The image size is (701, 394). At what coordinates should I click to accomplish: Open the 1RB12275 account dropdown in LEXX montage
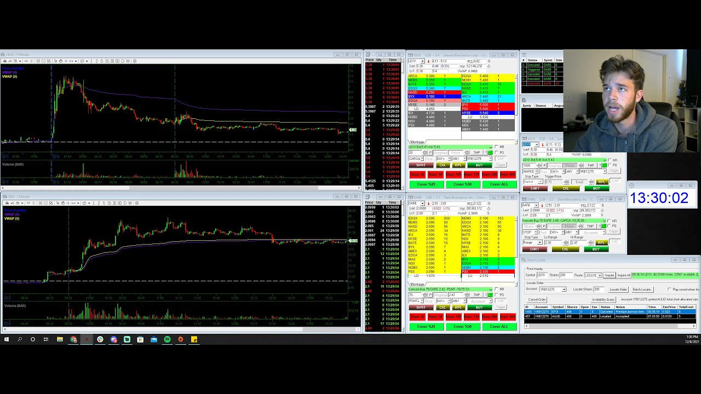[x=490, y=159]
